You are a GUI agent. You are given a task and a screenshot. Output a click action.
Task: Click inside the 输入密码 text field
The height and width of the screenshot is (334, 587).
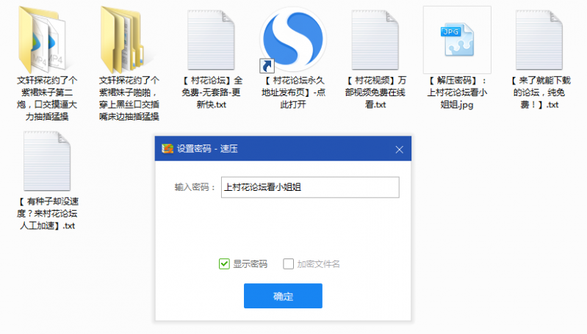(309, 187)
